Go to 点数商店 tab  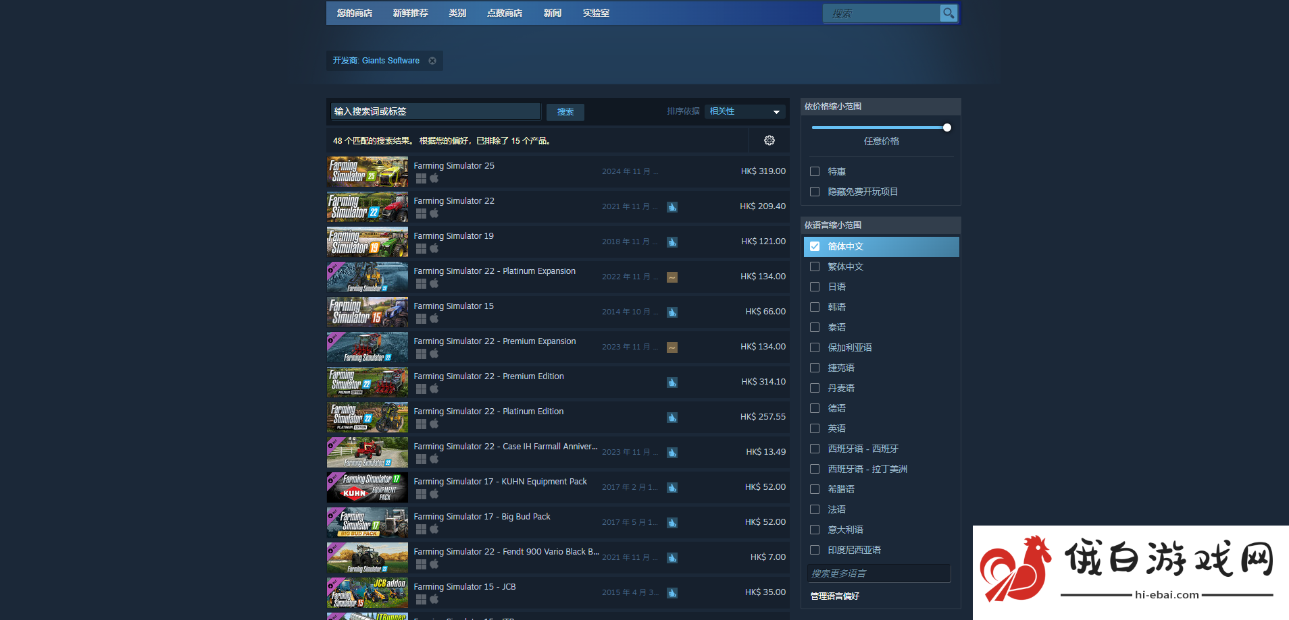[505, 13]
